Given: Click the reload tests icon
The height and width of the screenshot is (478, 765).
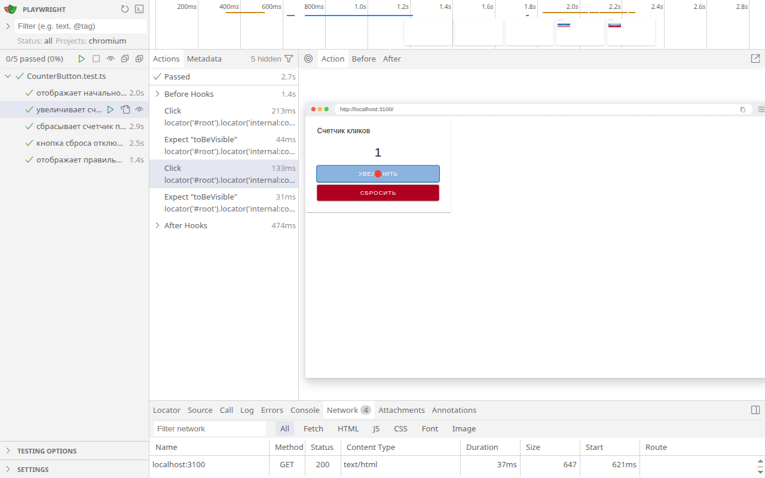Looking at the screenshot, I should click(x=124, y=9).
